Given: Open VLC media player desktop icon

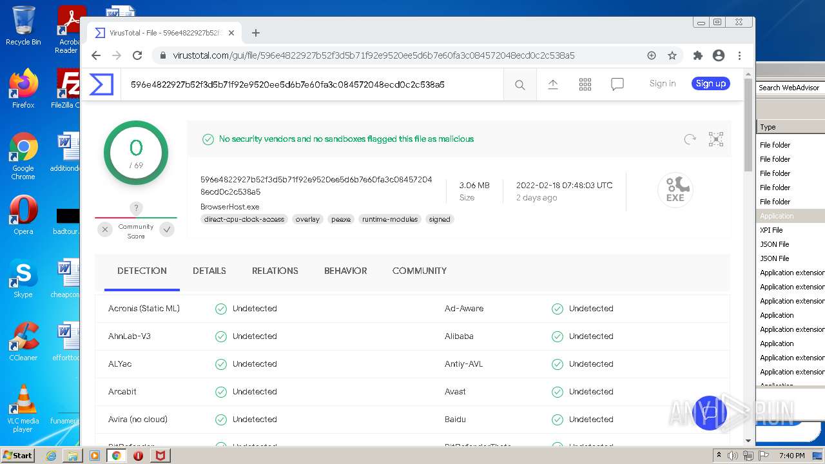Looking at the screenshot, I should [23, 408].
